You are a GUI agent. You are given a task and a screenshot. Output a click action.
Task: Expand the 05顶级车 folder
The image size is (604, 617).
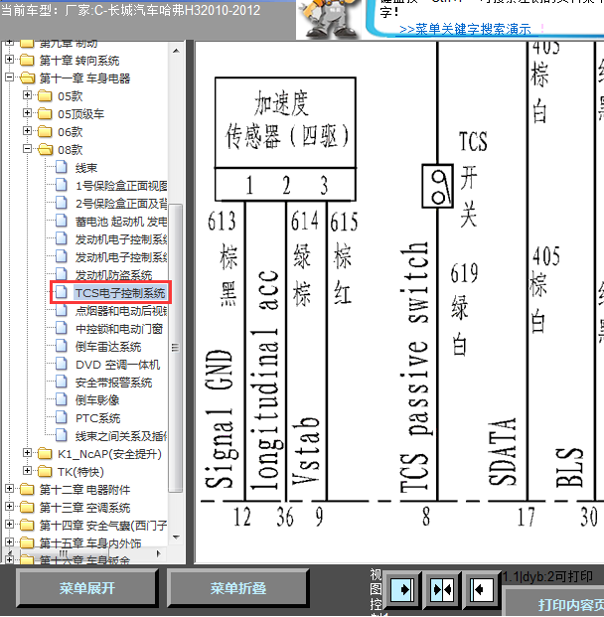point(27,113)
